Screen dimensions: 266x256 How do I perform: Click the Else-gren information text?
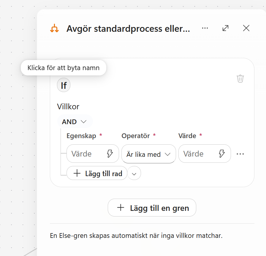pos(136,236)
